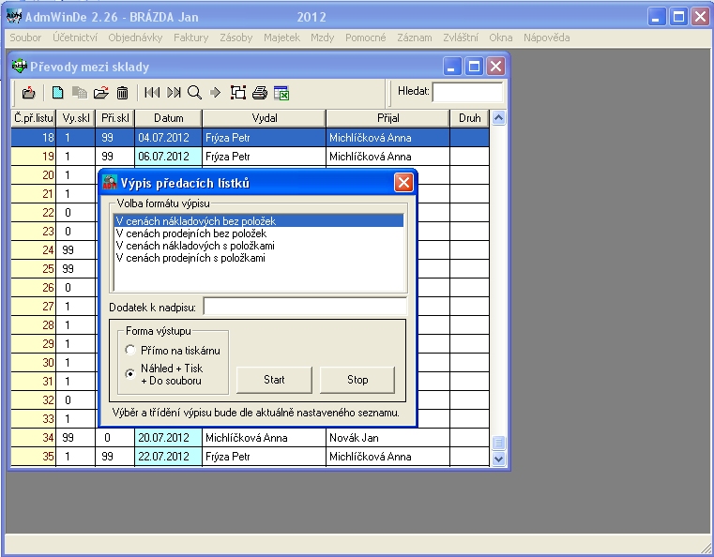Image resolution: width=714 pixels, height=557 pixels.
Task: Select 'V cenách nákladových s položkami'
Action: (x=259, y=246)
